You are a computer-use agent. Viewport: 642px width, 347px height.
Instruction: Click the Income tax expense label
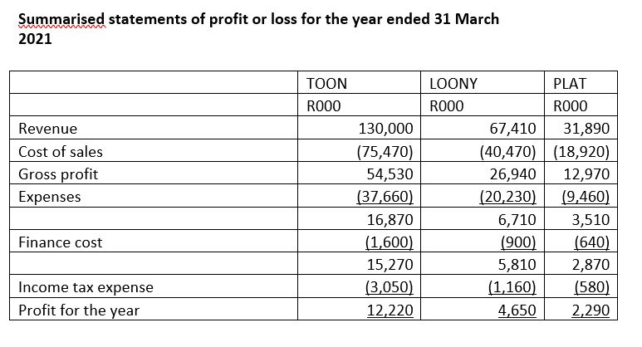tap(86, 287)
